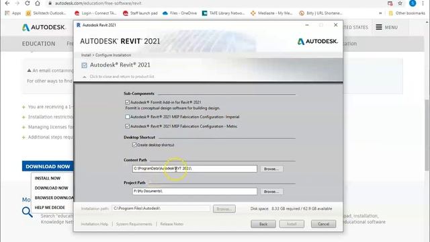Viewport: 430px width, 242px height.
Task: Click Back button in installer
Action: tap(263, 224)
